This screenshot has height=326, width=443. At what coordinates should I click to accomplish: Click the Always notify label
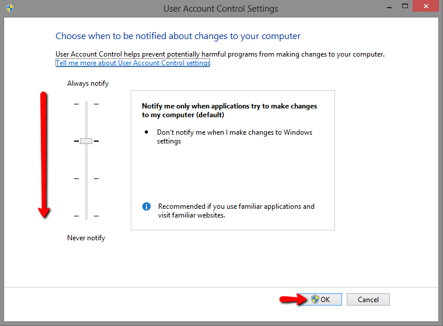pyautogui.click(x=88, y=83)
